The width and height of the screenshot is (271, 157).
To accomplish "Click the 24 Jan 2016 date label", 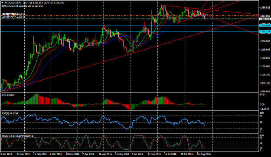I will pos(23,154).
